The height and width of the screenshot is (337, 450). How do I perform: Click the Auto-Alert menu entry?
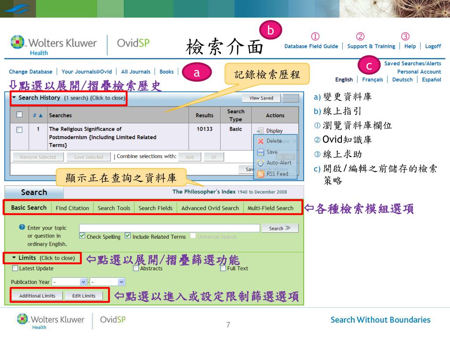[279, 163]
